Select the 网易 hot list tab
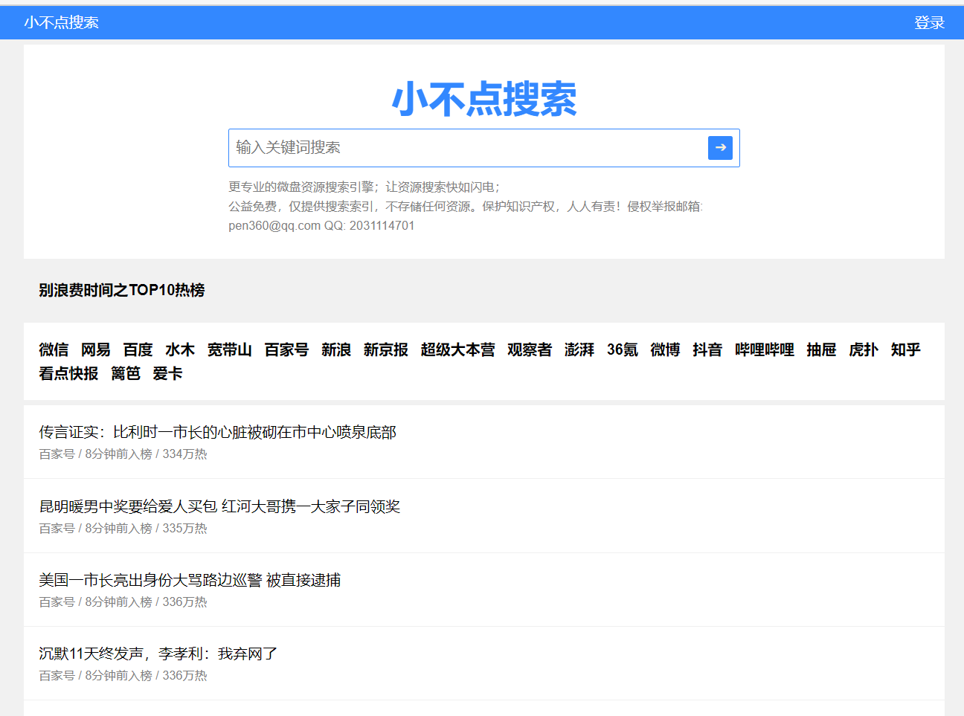 click(x=96, y=349)
